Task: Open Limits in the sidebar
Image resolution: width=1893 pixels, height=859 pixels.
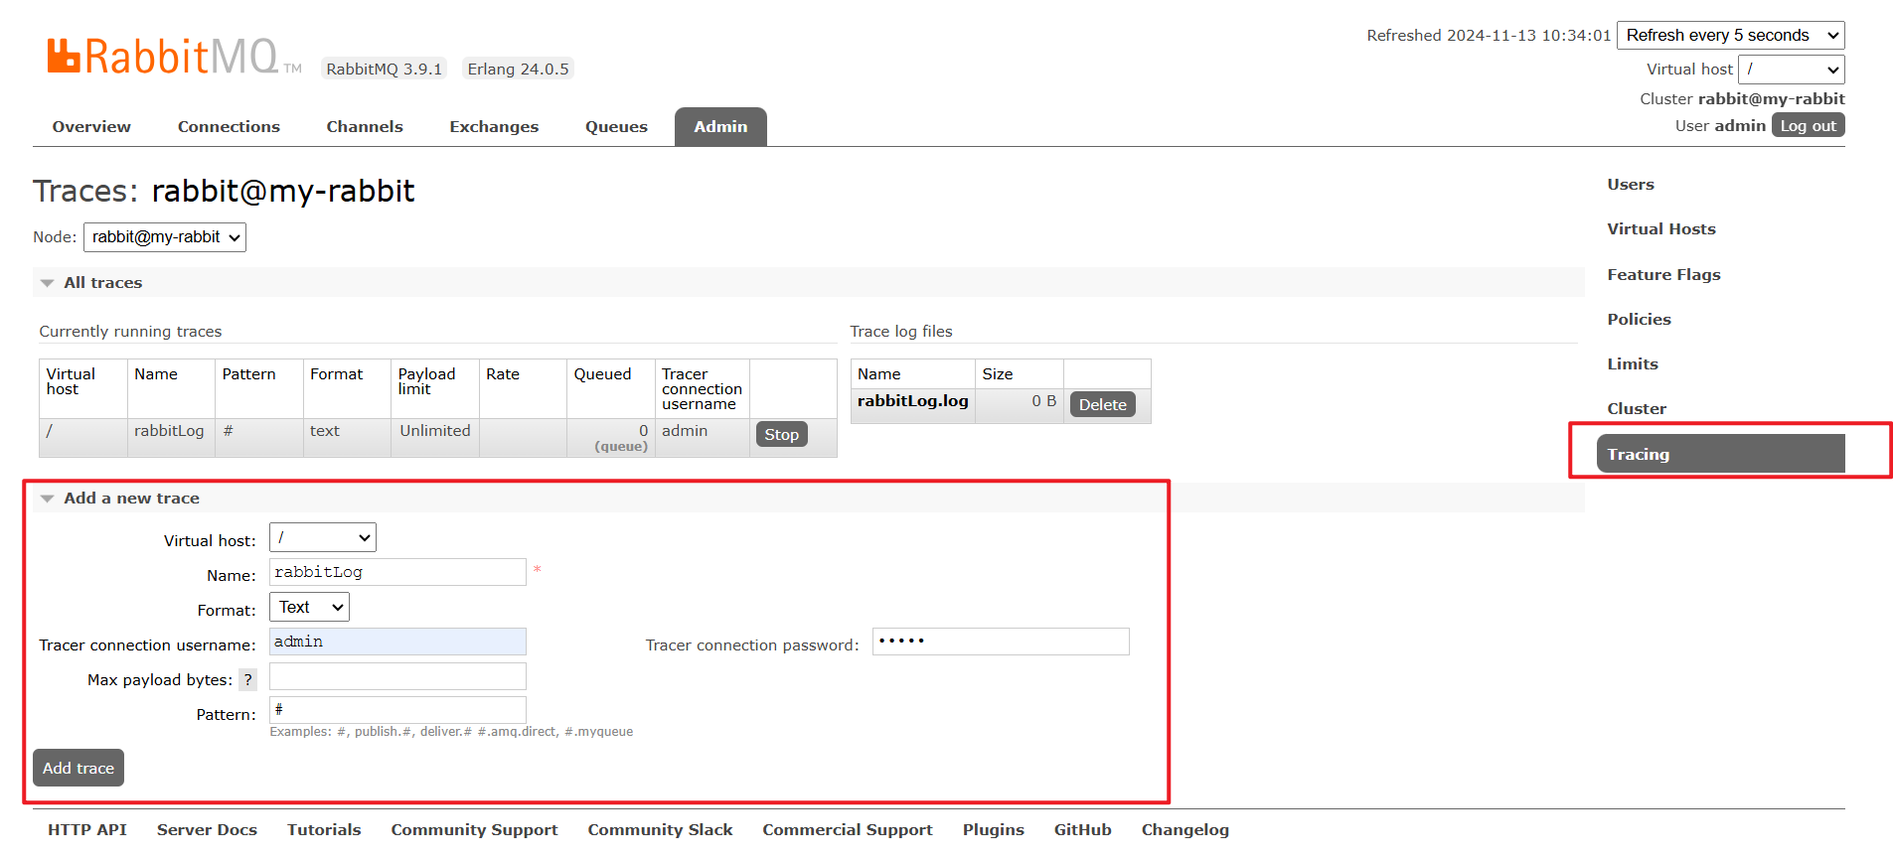Action: [1633, 364]
